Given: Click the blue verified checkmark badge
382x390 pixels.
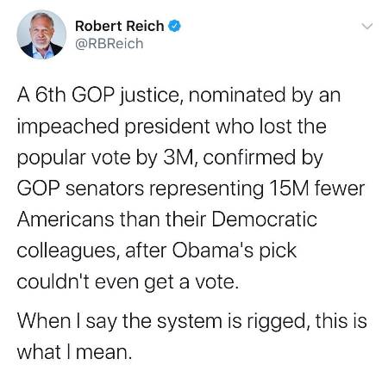Looking at the screenshot, I should (x=174, y=26).
